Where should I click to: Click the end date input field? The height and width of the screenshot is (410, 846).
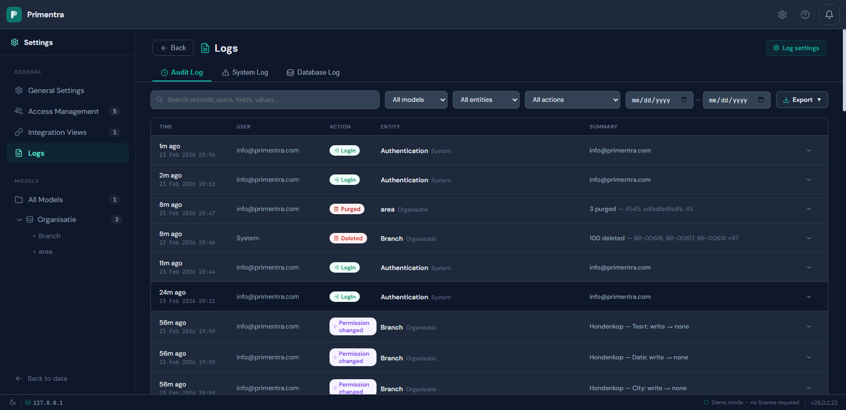[737, 100]
